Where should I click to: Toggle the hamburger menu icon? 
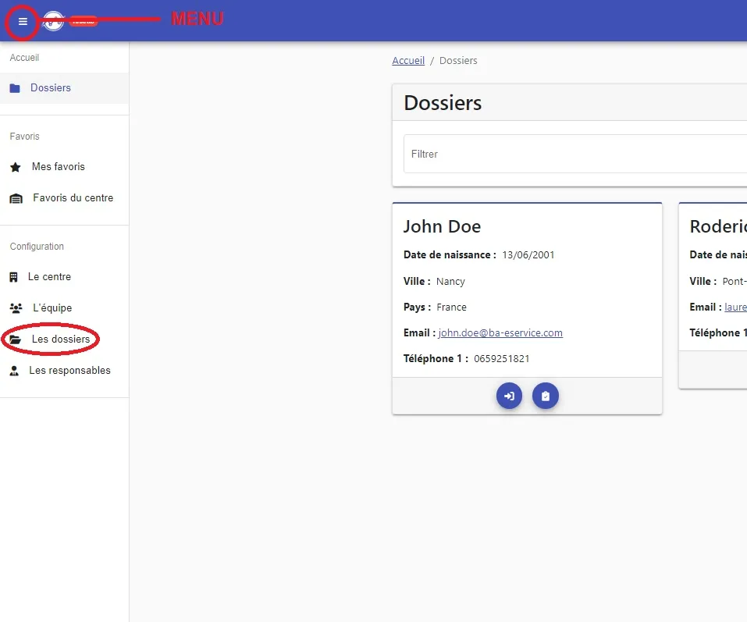[23, 21]
